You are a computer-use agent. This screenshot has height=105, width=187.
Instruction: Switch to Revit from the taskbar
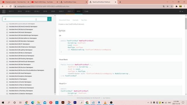[99, 102]
